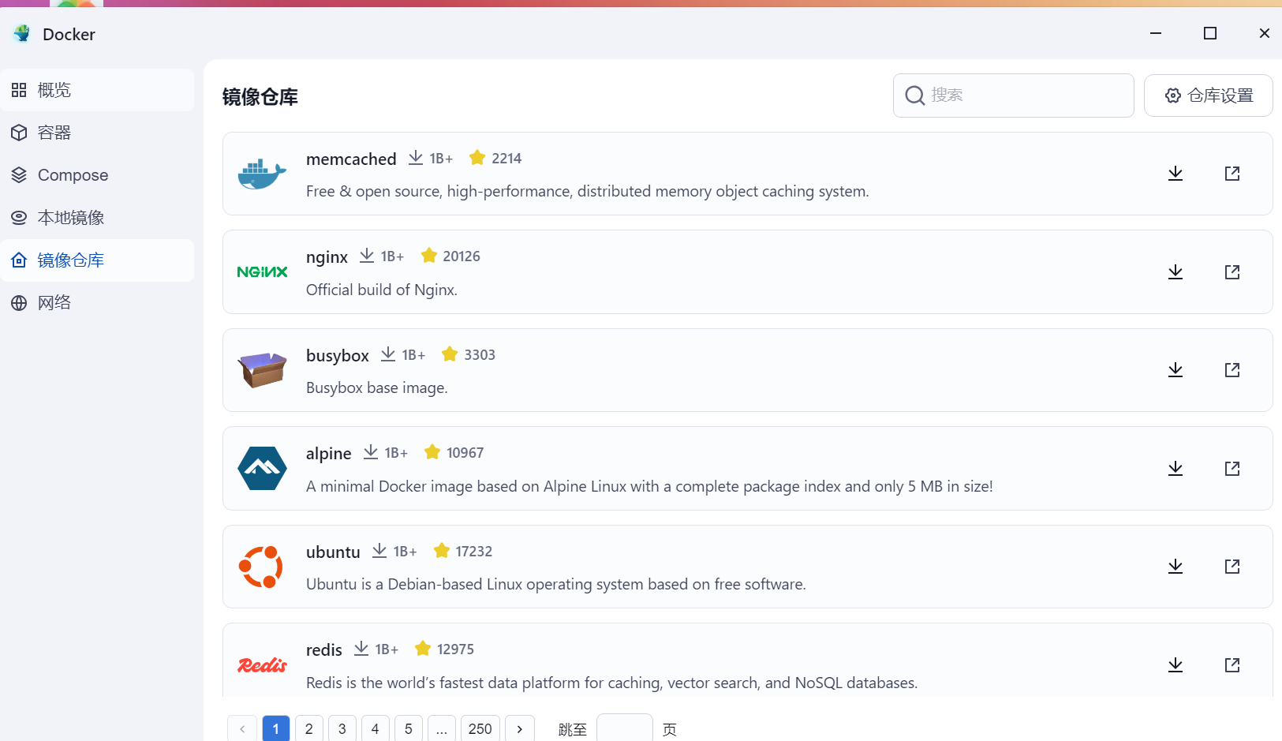The height and width of the screenshot is (741, 1282).
Task: Go to page 3
Action: tap(342, 728)
